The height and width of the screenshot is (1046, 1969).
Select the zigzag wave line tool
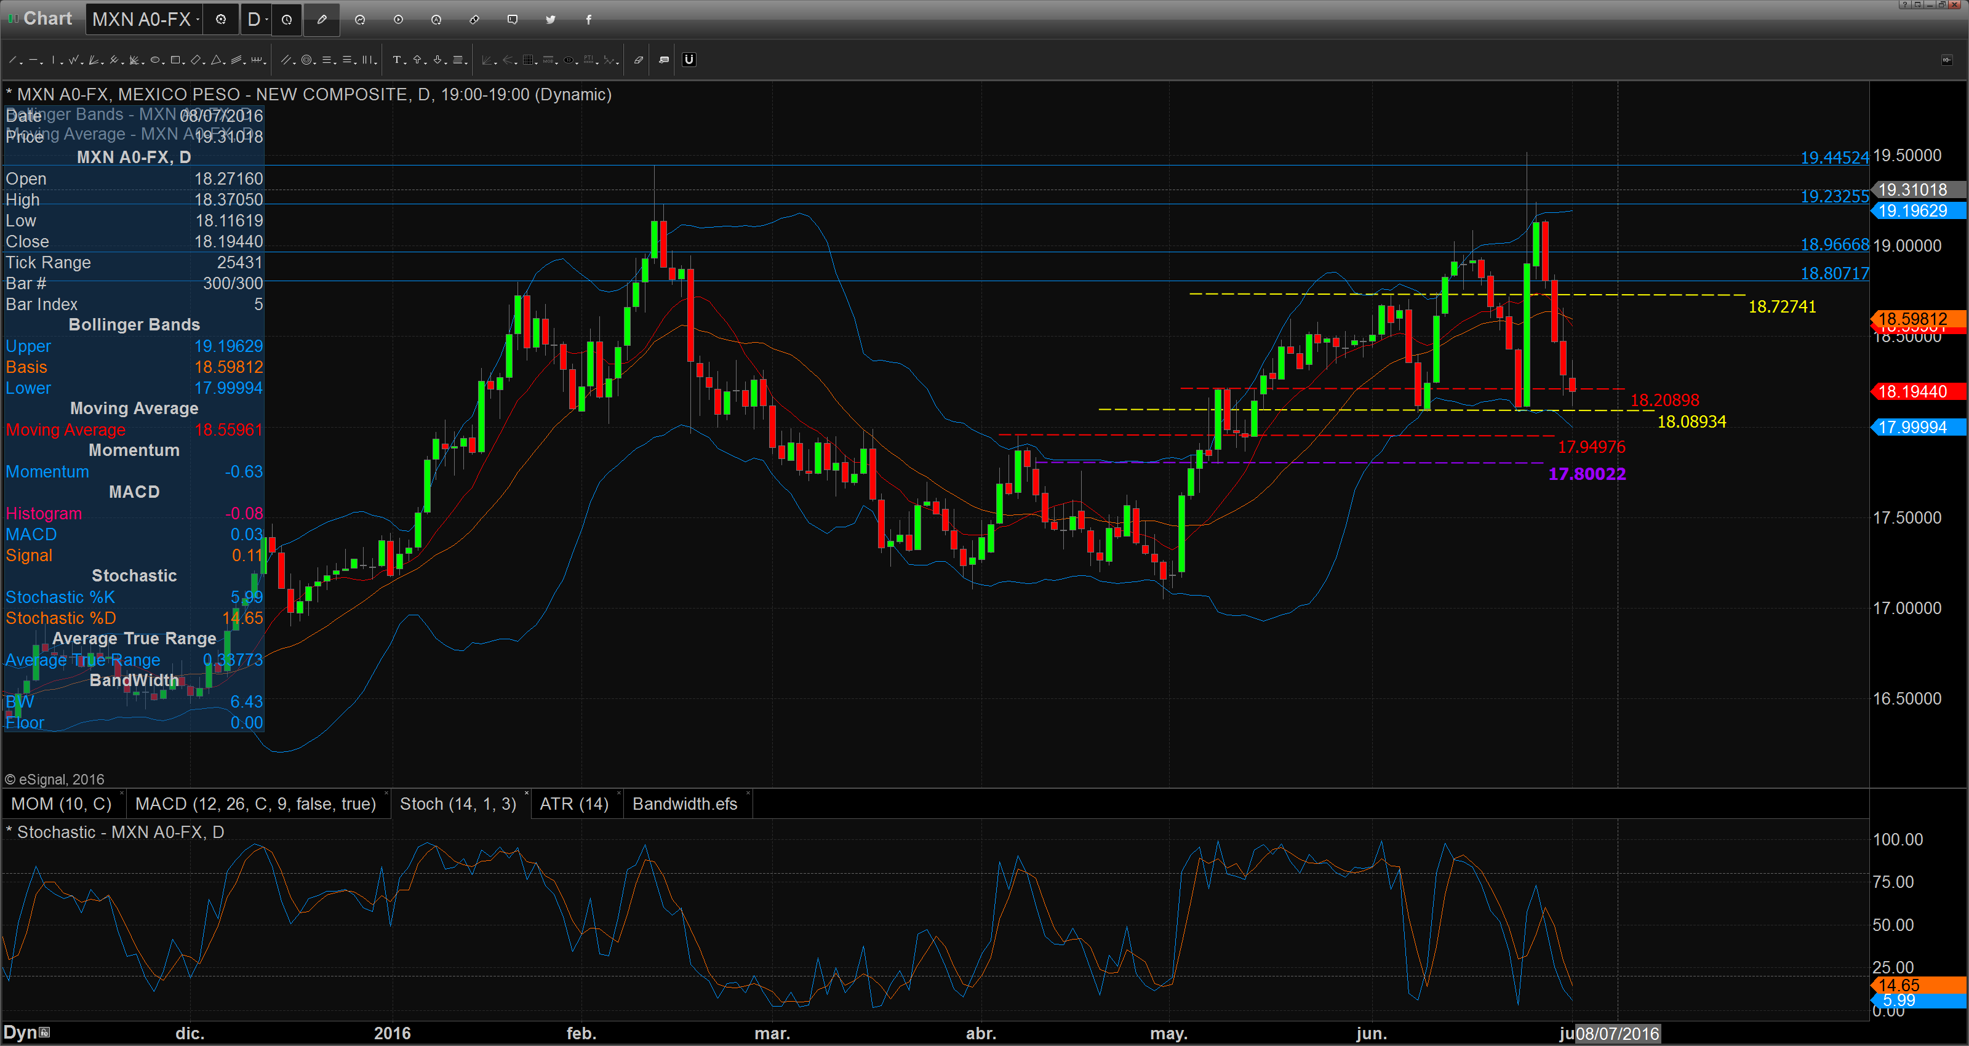click(73, 60)
